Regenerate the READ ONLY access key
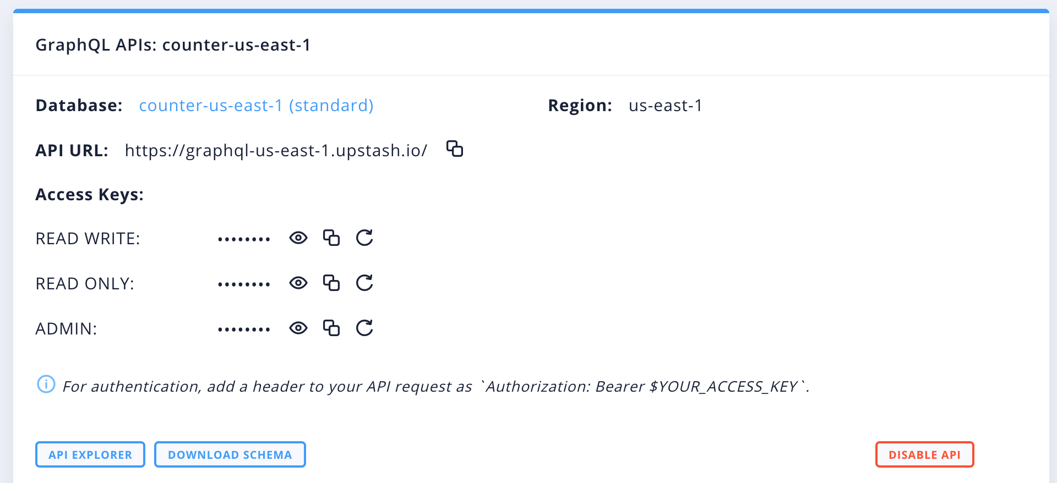The width and height of the screenshot is (1057, 483). point(364,283)
